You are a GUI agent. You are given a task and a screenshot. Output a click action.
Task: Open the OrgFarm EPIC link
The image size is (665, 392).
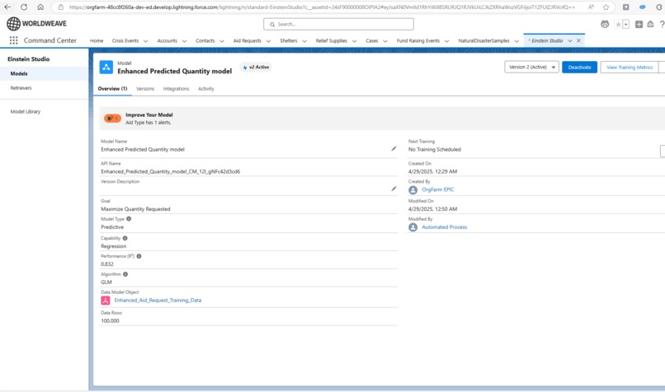(x=437, y=189)
